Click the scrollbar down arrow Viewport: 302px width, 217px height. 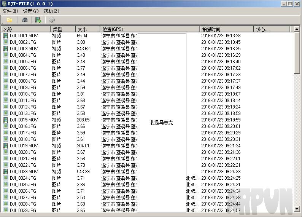297,209
